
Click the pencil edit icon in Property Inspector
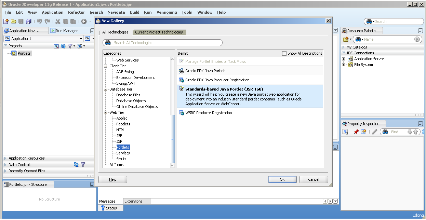point(374,132)
